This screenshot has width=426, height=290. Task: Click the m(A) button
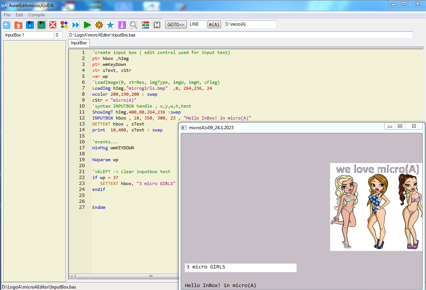(214, 25)
